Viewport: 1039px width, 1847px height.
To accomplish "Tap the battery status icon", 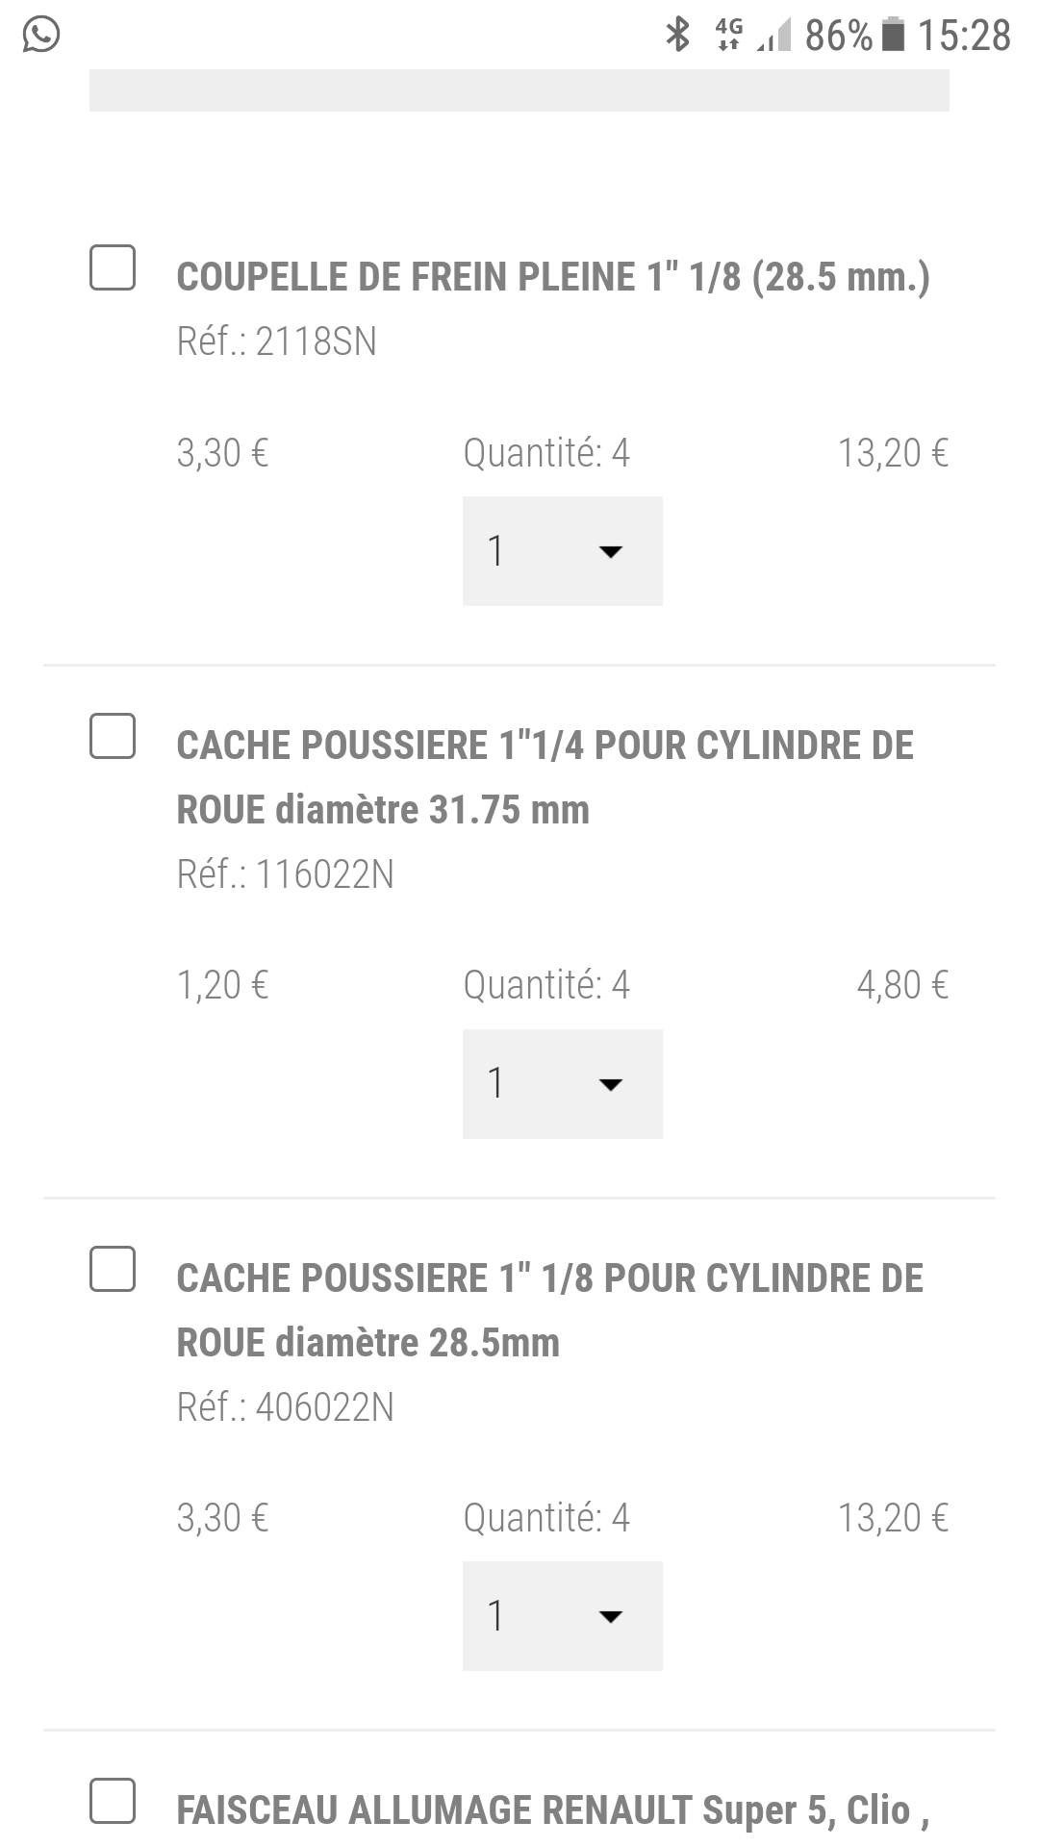I will coord(894,35).
